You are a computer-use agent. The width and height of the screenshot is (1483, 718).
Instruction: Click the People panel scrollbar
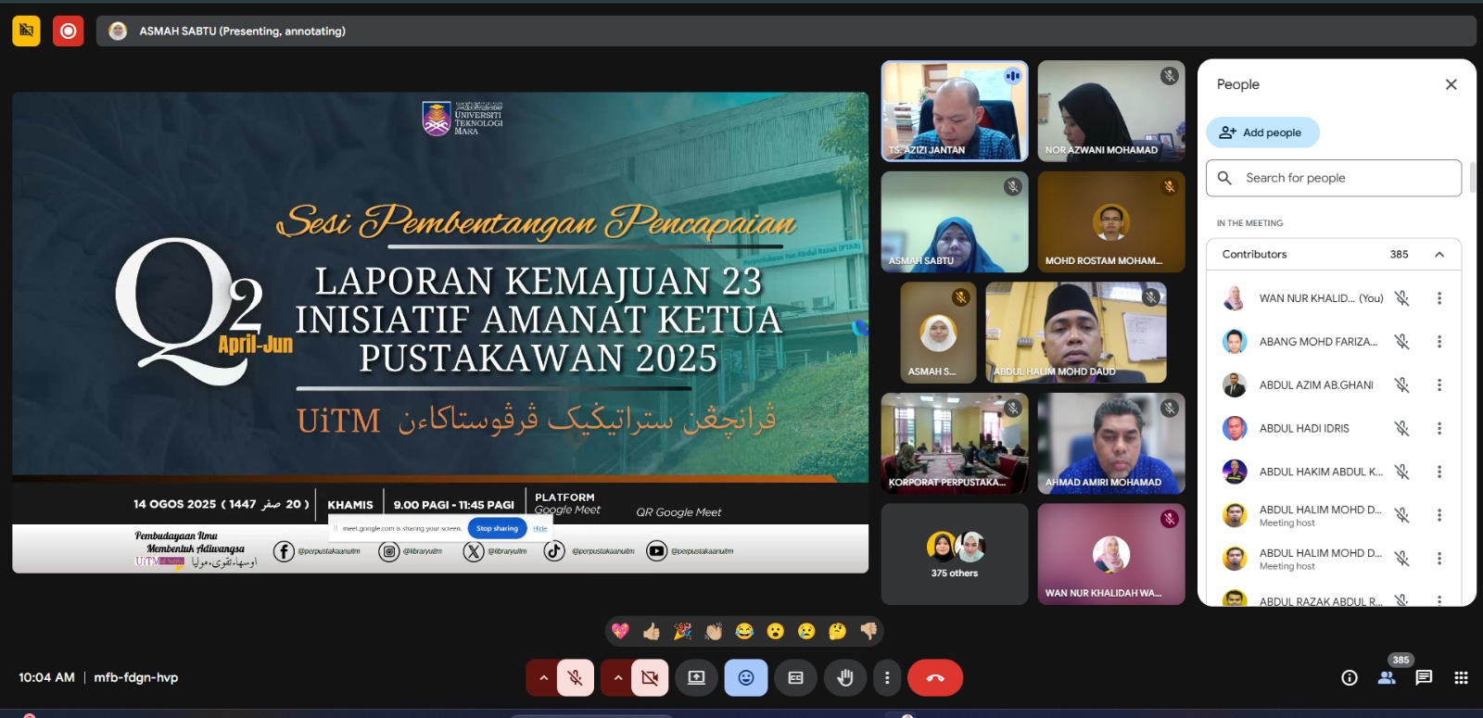pyautogui.click(x=1472, y=178)
